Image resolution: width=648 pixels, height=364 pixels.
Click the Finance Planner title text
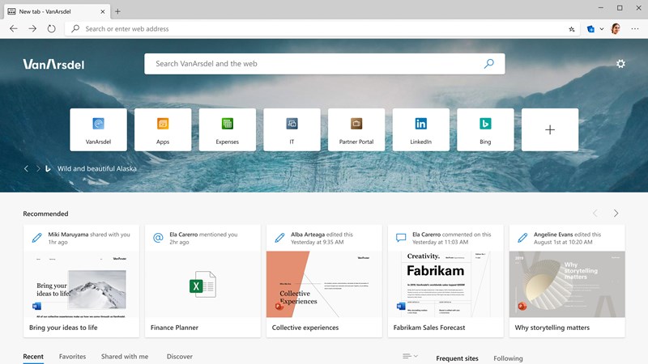(x=174, y=328)
